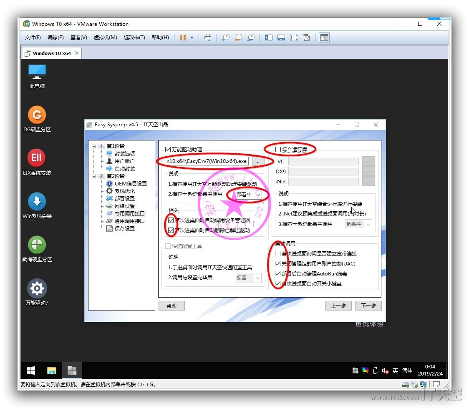Image resolution: width=469 pixels, height=408 pixels.
Task: Click 上一步 button
Action: pyautogui.click(x=338, y=305)
